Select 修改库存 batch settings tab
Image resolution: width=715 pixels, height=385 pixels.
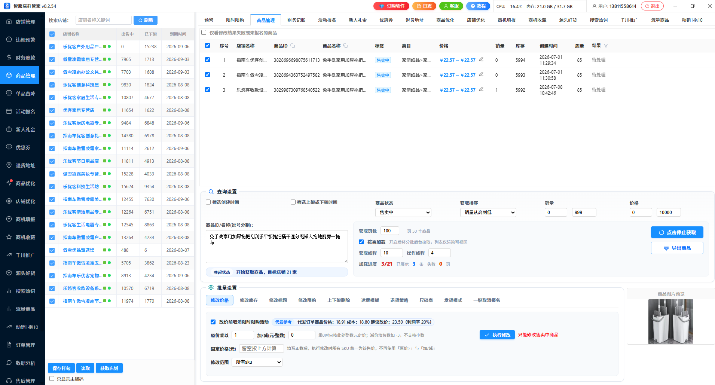[249, 300]
